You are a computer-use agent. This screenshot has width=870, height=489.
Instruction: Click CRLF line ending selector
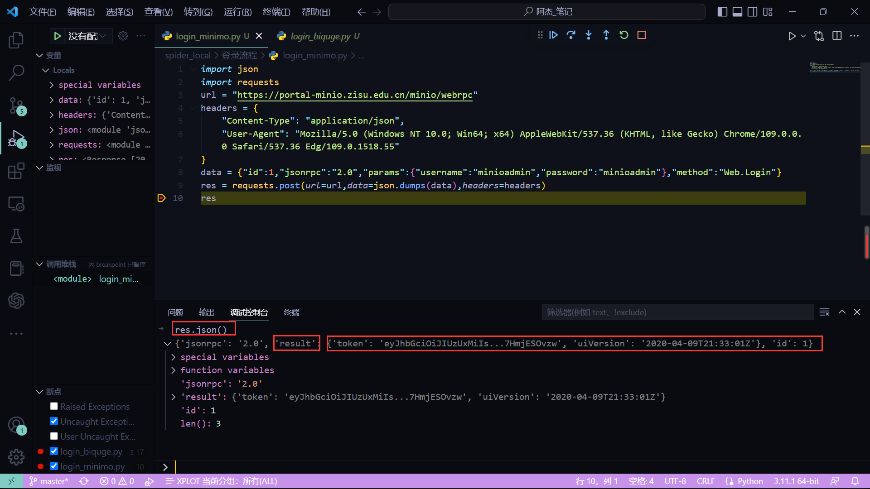[x=706, y=481]
